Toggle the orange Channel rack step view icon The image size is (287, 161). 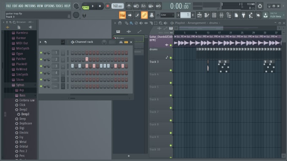[x=126, y=42]
